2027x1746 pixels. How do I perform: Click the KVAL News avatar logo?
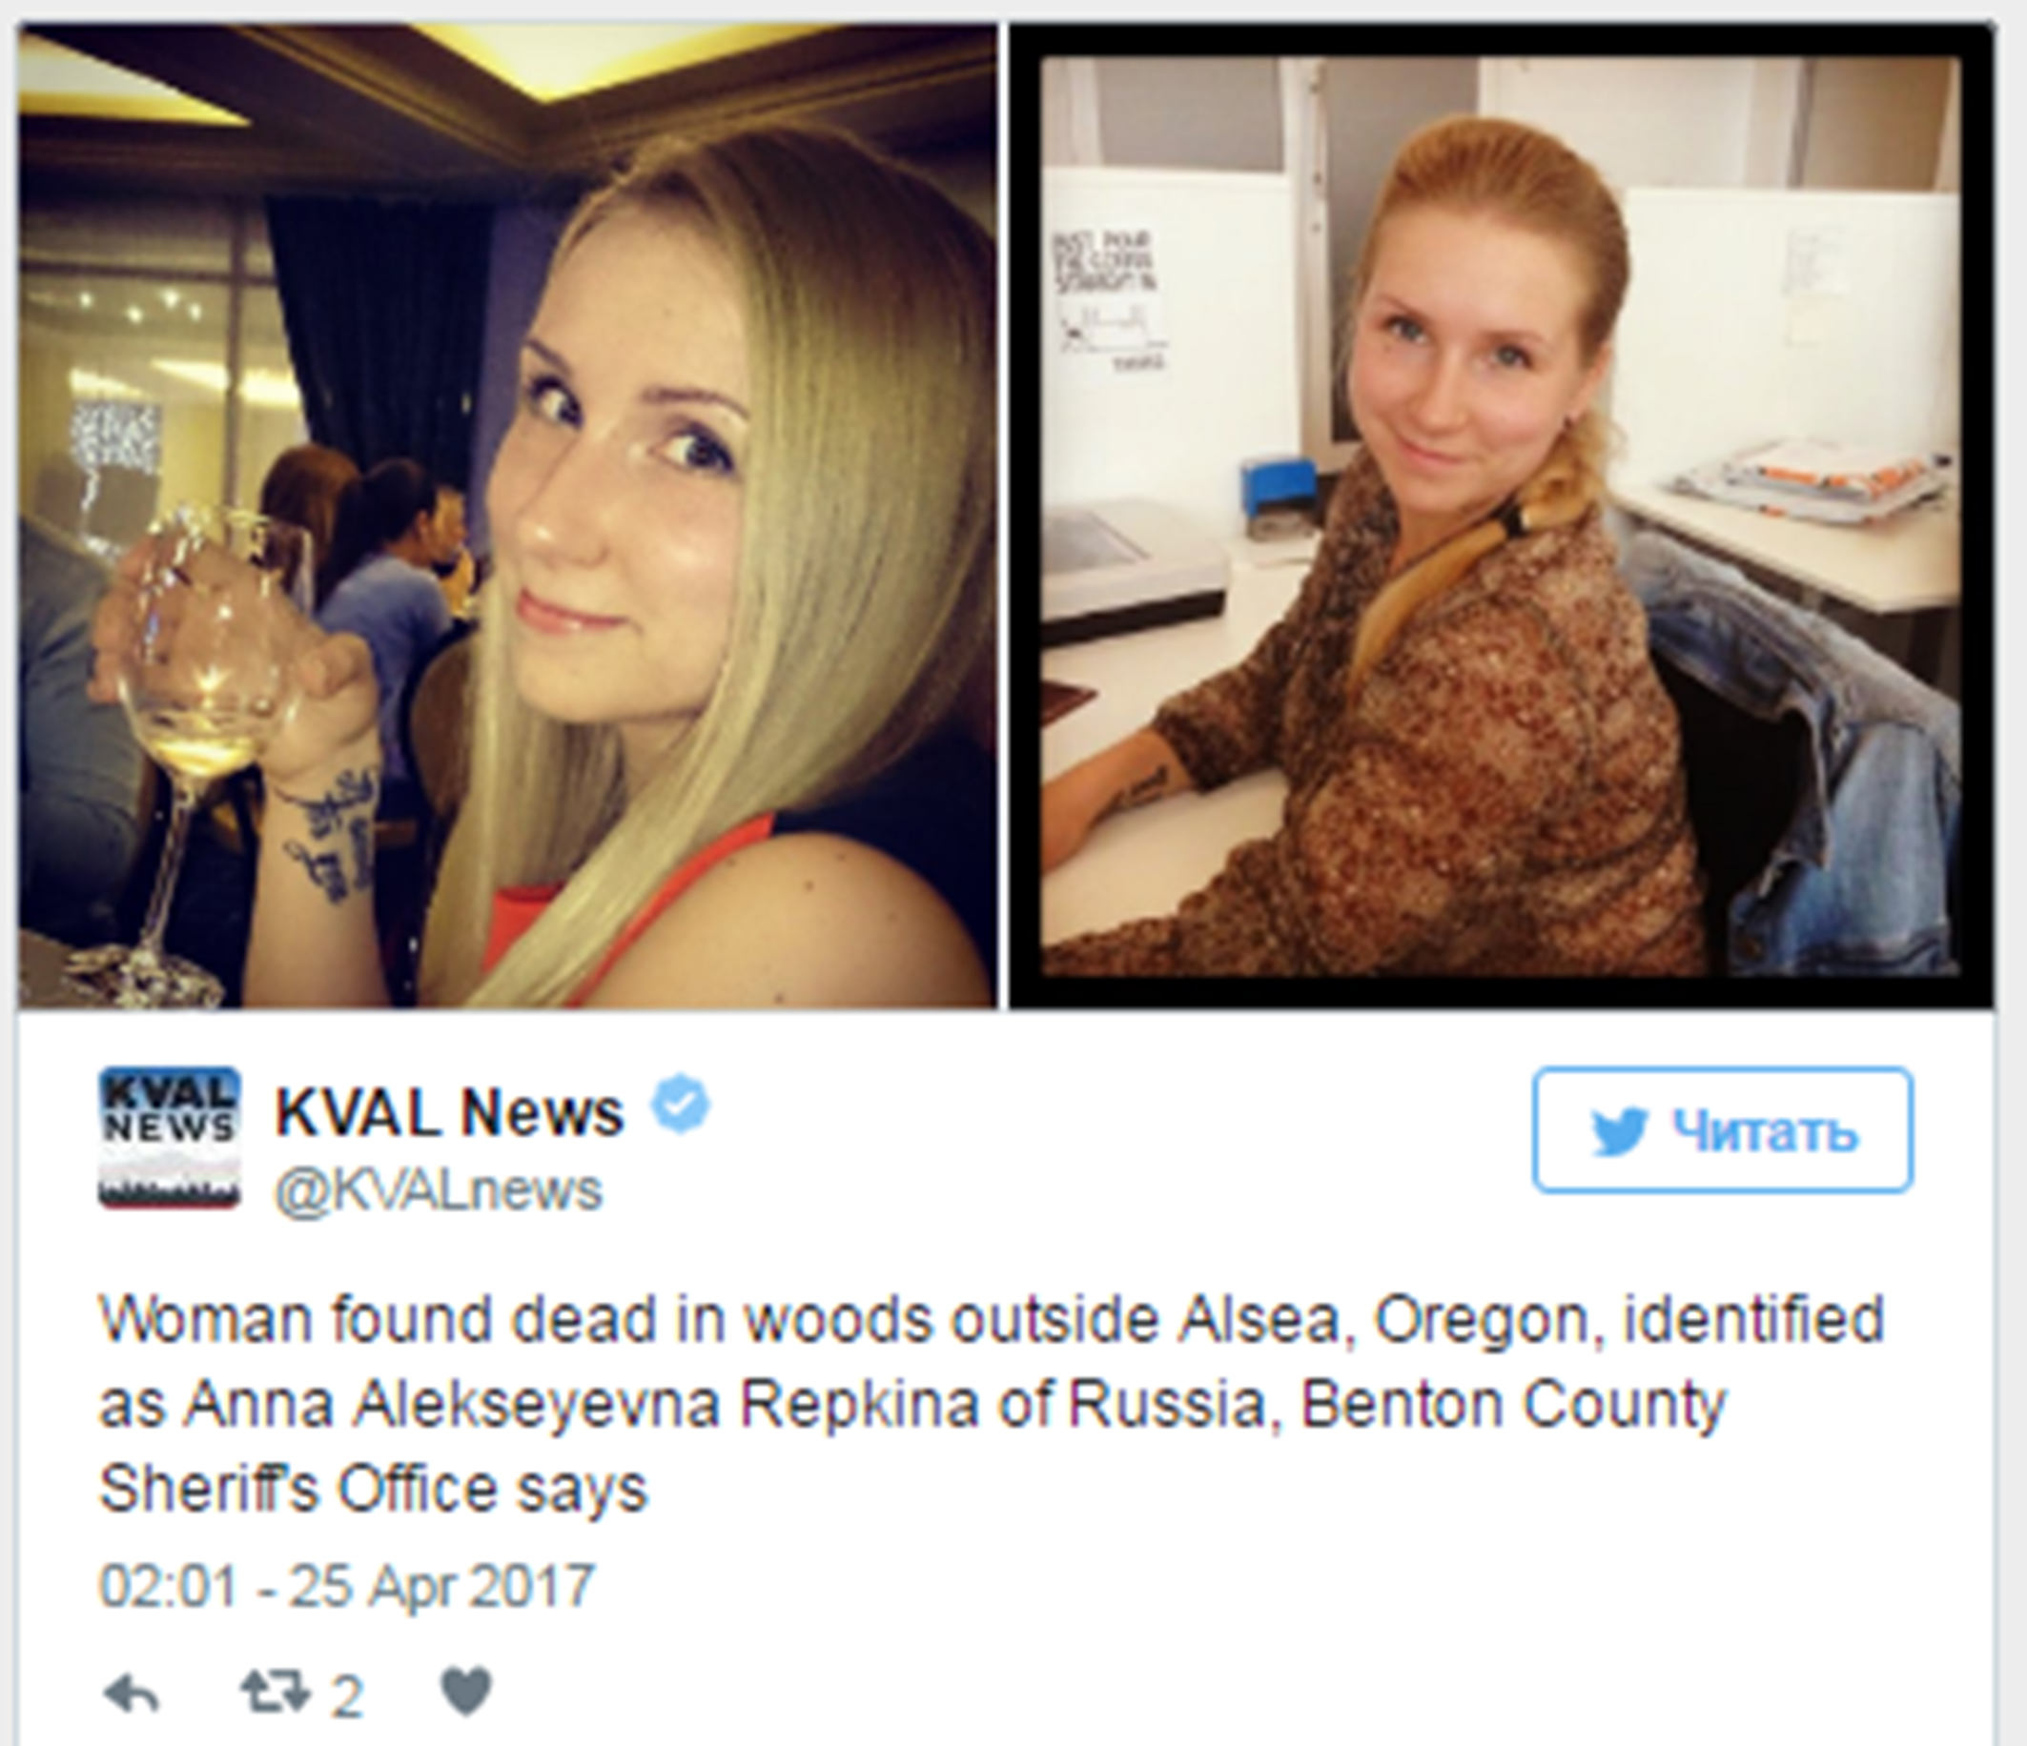click(x=170, y=1138)
